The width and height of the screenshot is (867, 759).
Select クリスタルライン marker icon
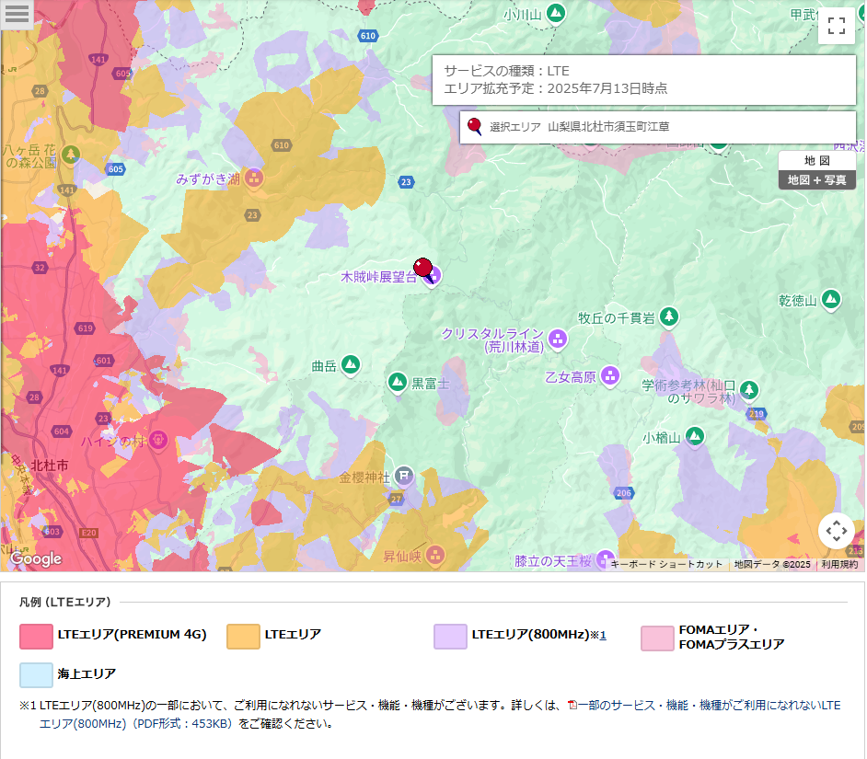(558, 339)
